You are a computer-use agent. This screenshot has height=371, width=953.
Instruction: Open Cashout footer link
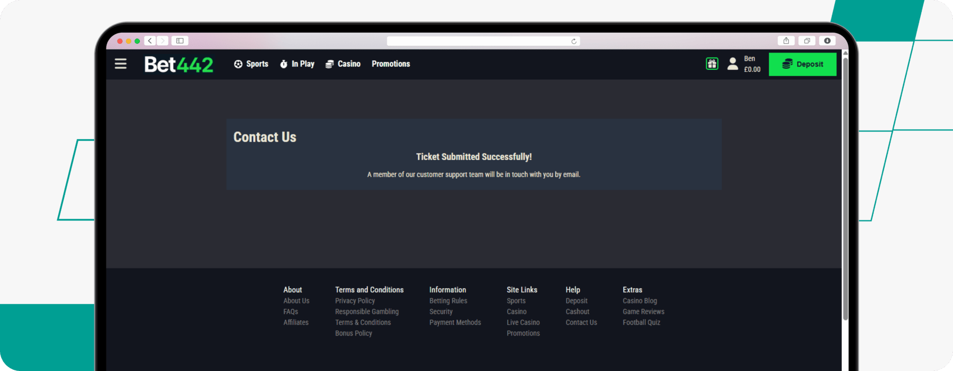578,312
